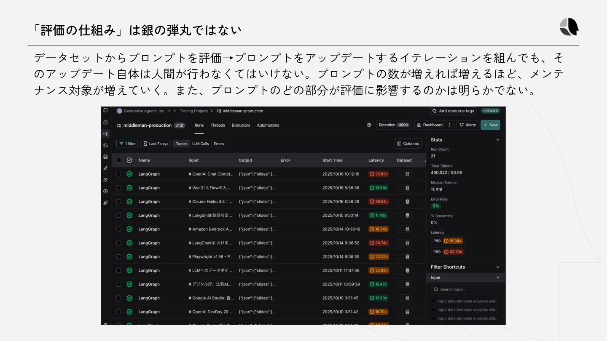Check the Google AI Studio row checkbox
Screen dimensions: 607x341
click(x=118, y=298)
